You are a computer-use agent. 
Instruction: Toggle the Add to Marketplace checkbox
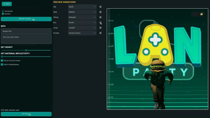point(2,65)
